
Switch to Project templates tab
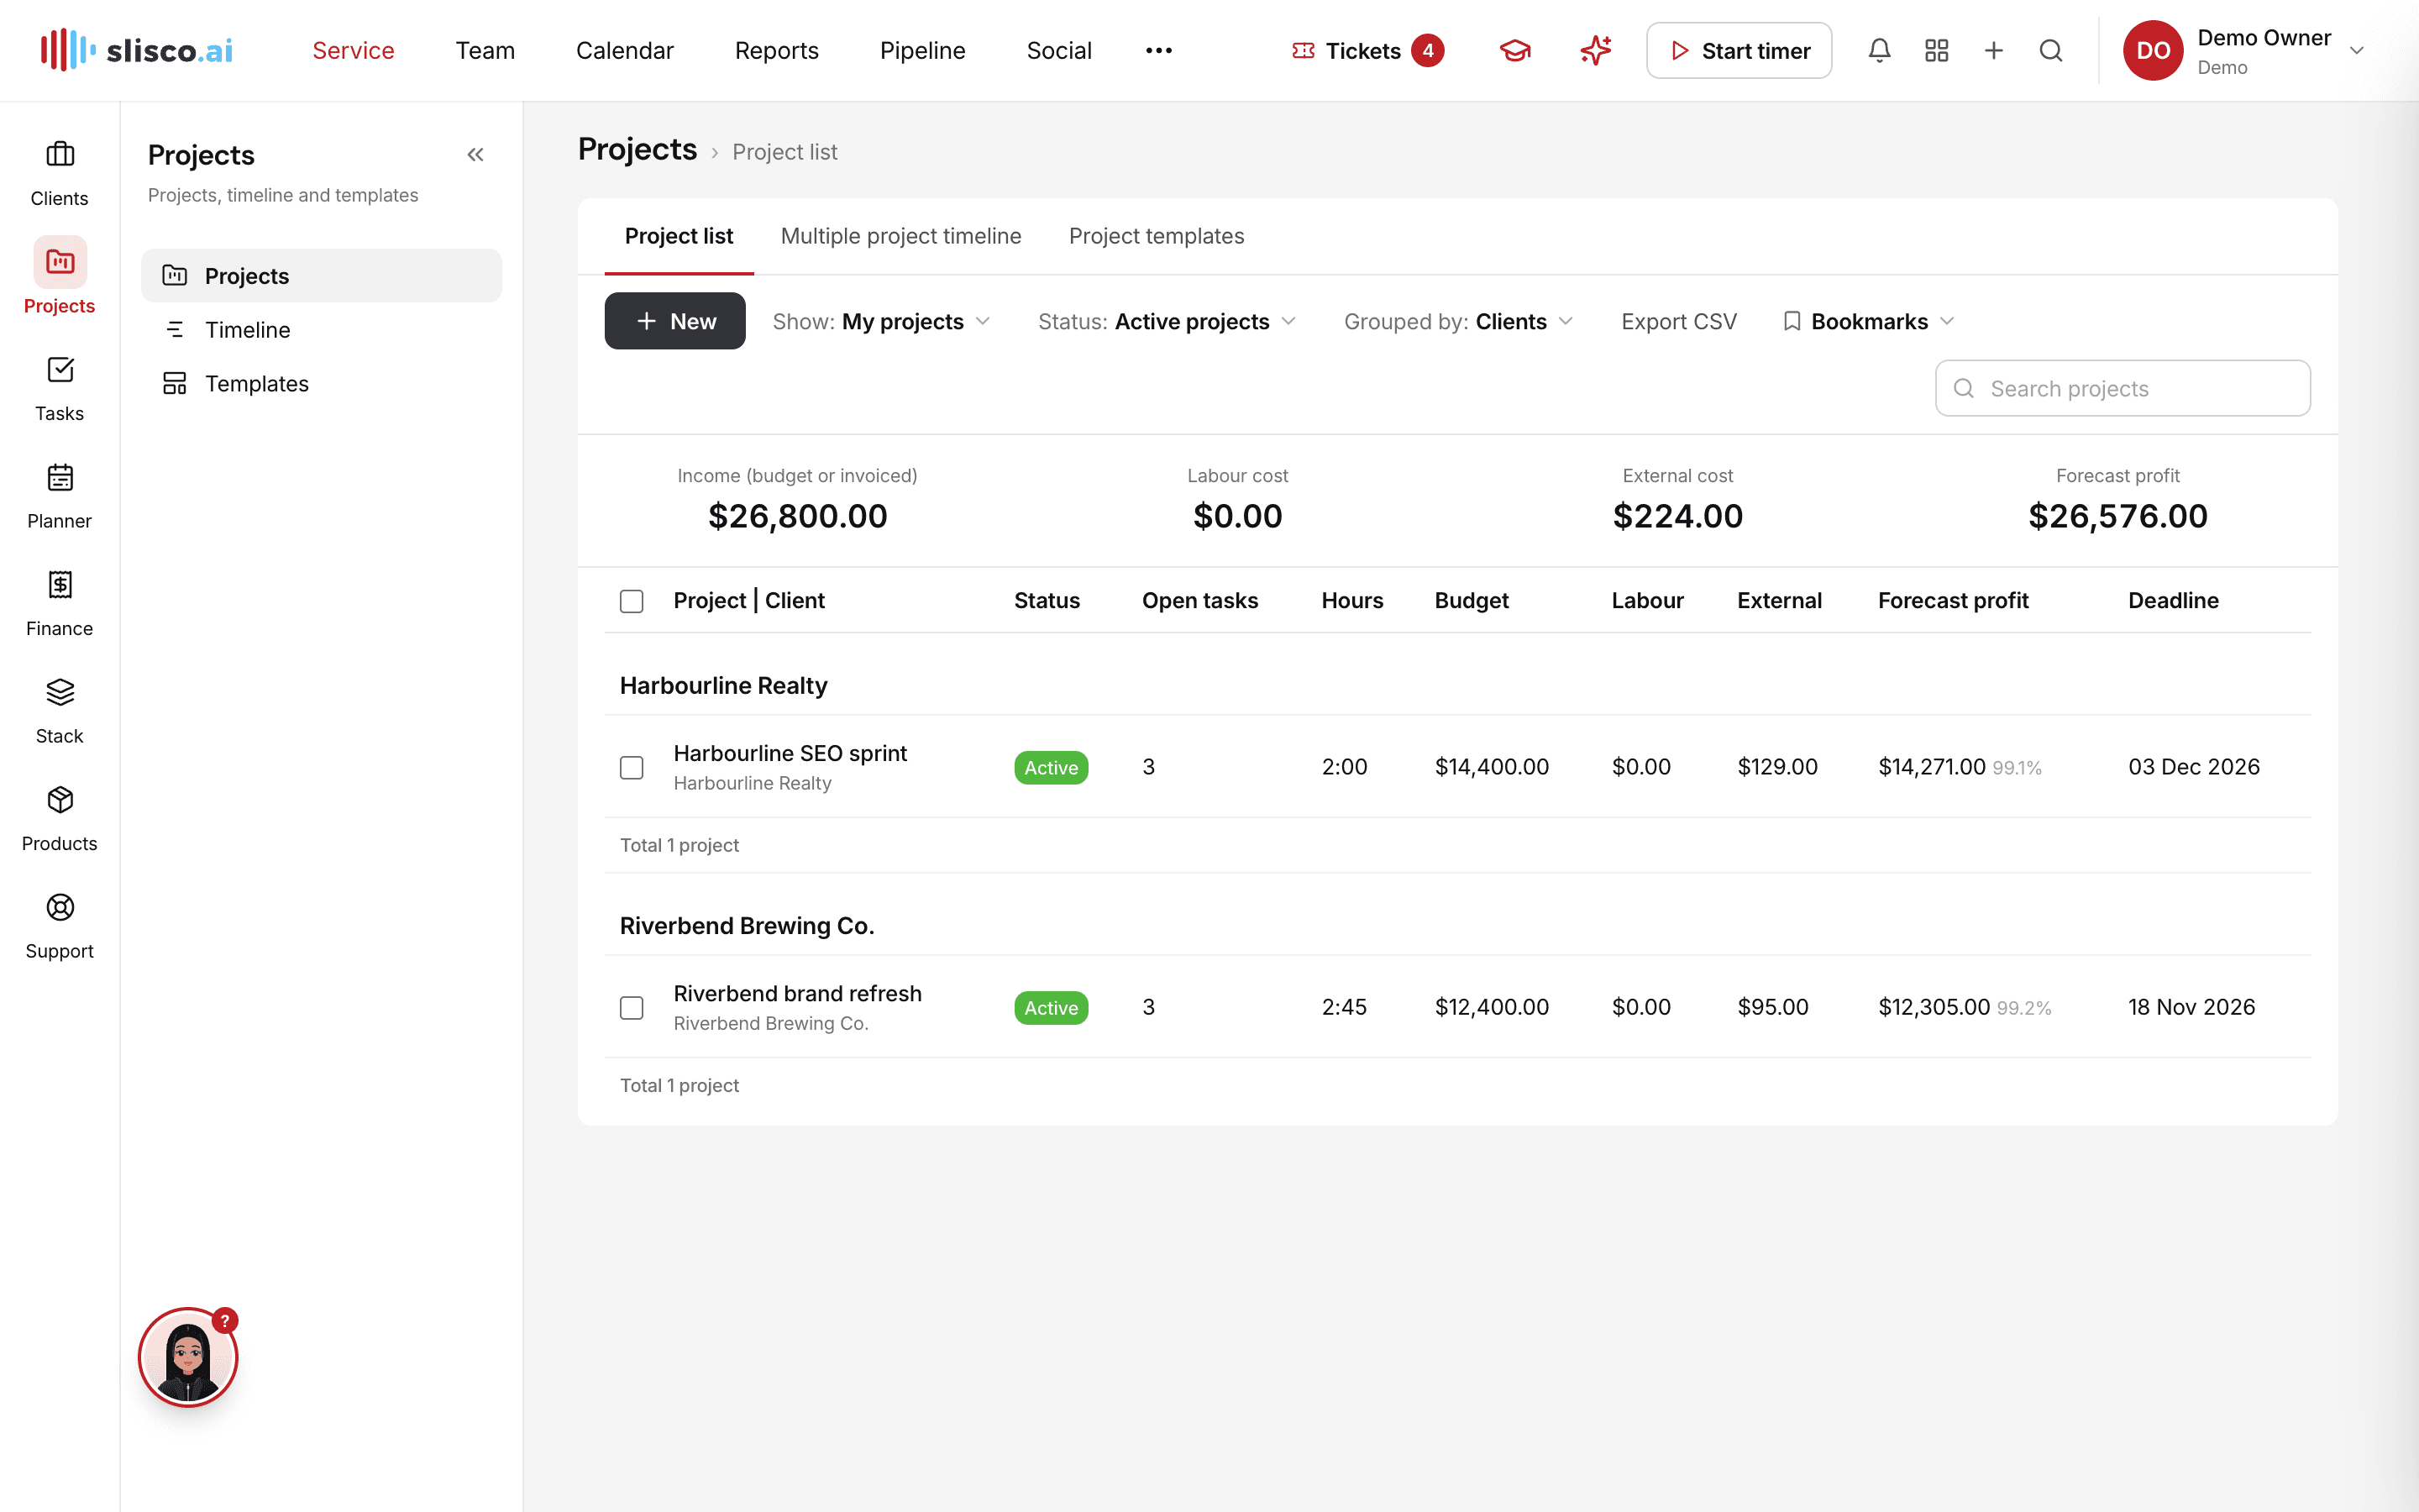(x=1157, y=236)
